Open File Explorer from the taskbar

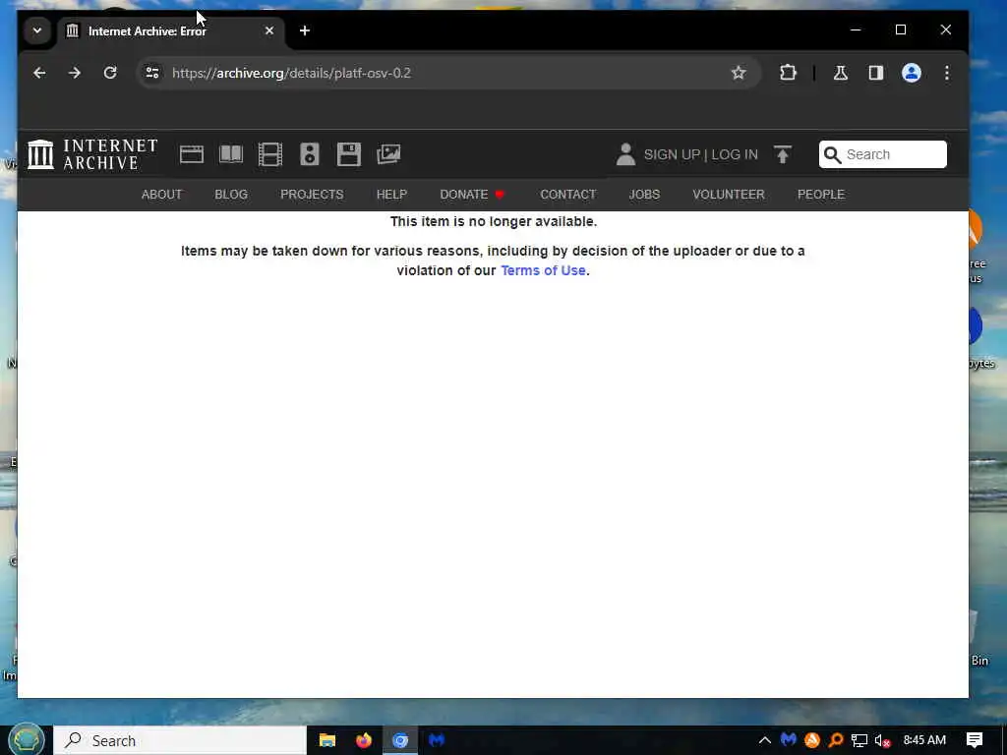click(x=327, y=741)
